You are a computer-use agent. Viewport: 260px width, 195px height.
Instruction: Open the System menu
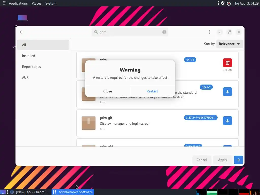click(x=51, y=3)
